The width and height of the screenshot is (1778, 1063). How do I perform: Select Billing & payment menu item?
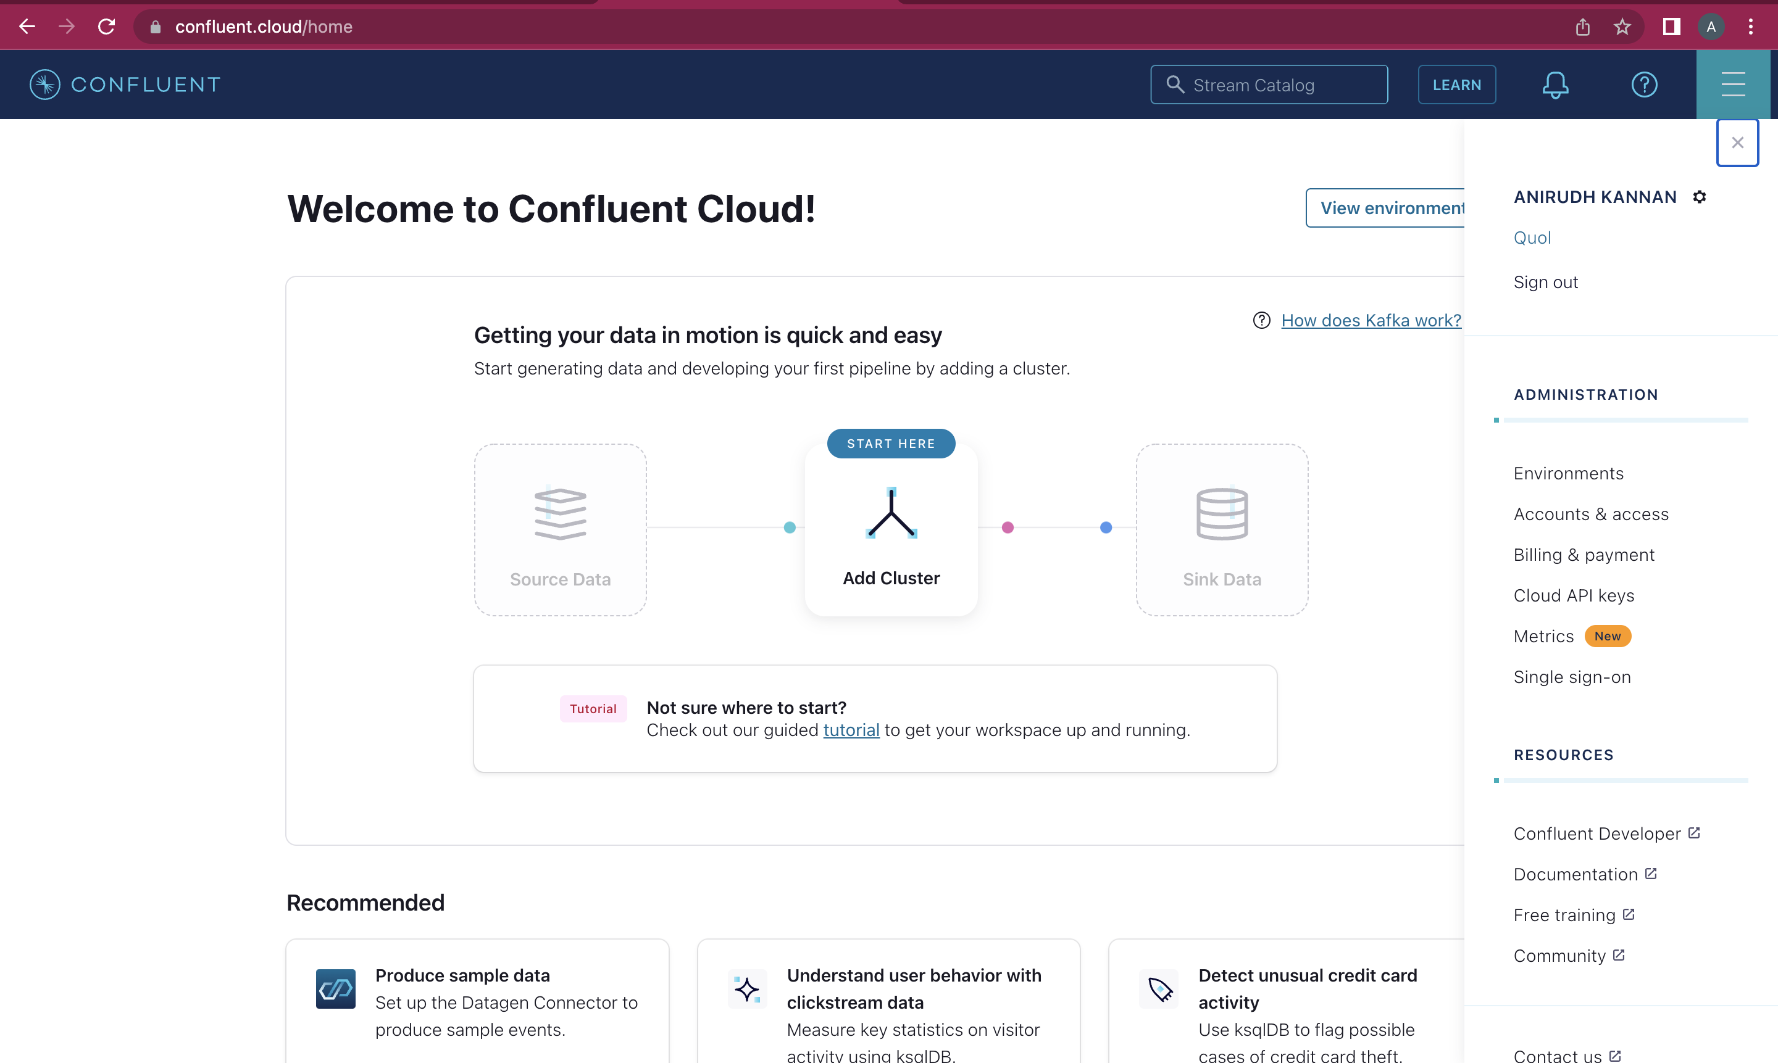[x=1583, y=555]
